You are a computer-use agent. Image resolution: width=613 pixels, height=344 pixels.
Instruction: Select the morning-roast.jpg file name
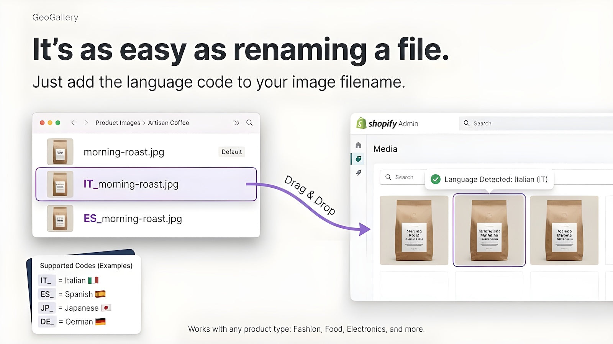pyautogui.click(x=124, y=152)
